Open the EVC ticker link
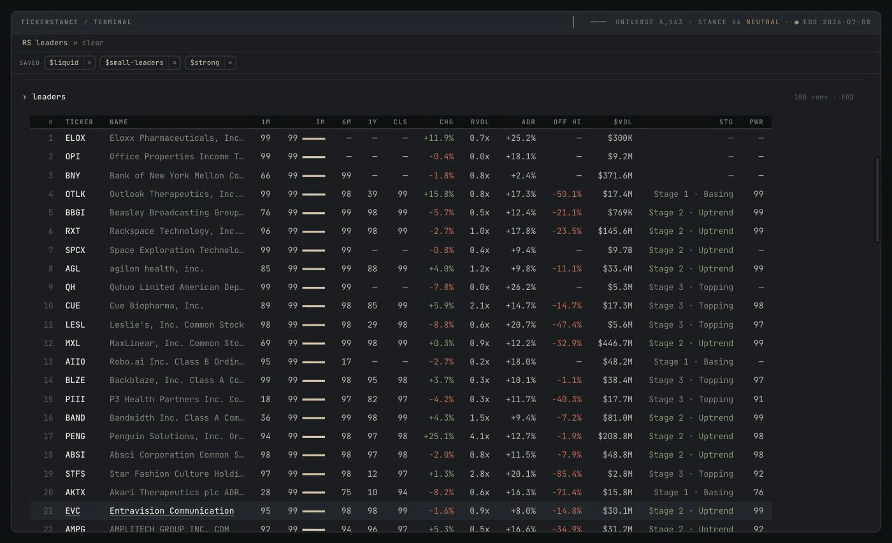 tap(73, 510)
